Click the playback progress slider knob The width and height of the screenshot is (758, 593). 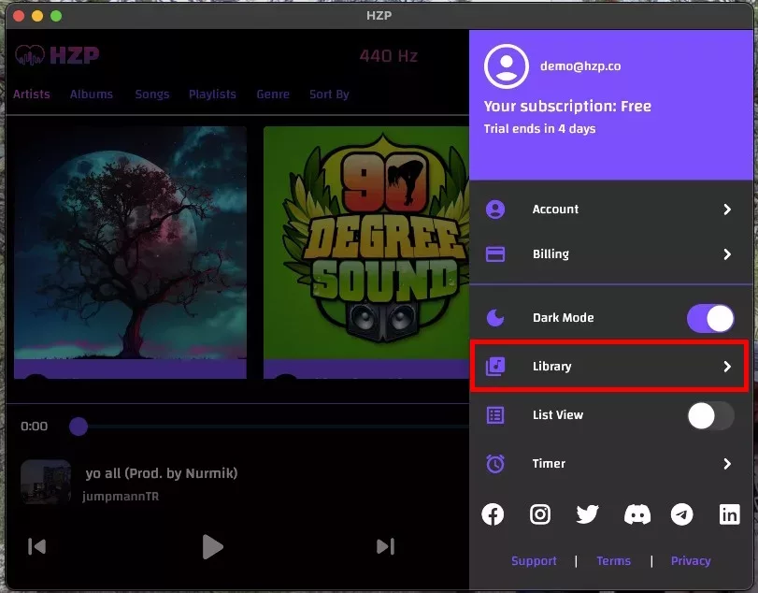(x=79, y=427)
